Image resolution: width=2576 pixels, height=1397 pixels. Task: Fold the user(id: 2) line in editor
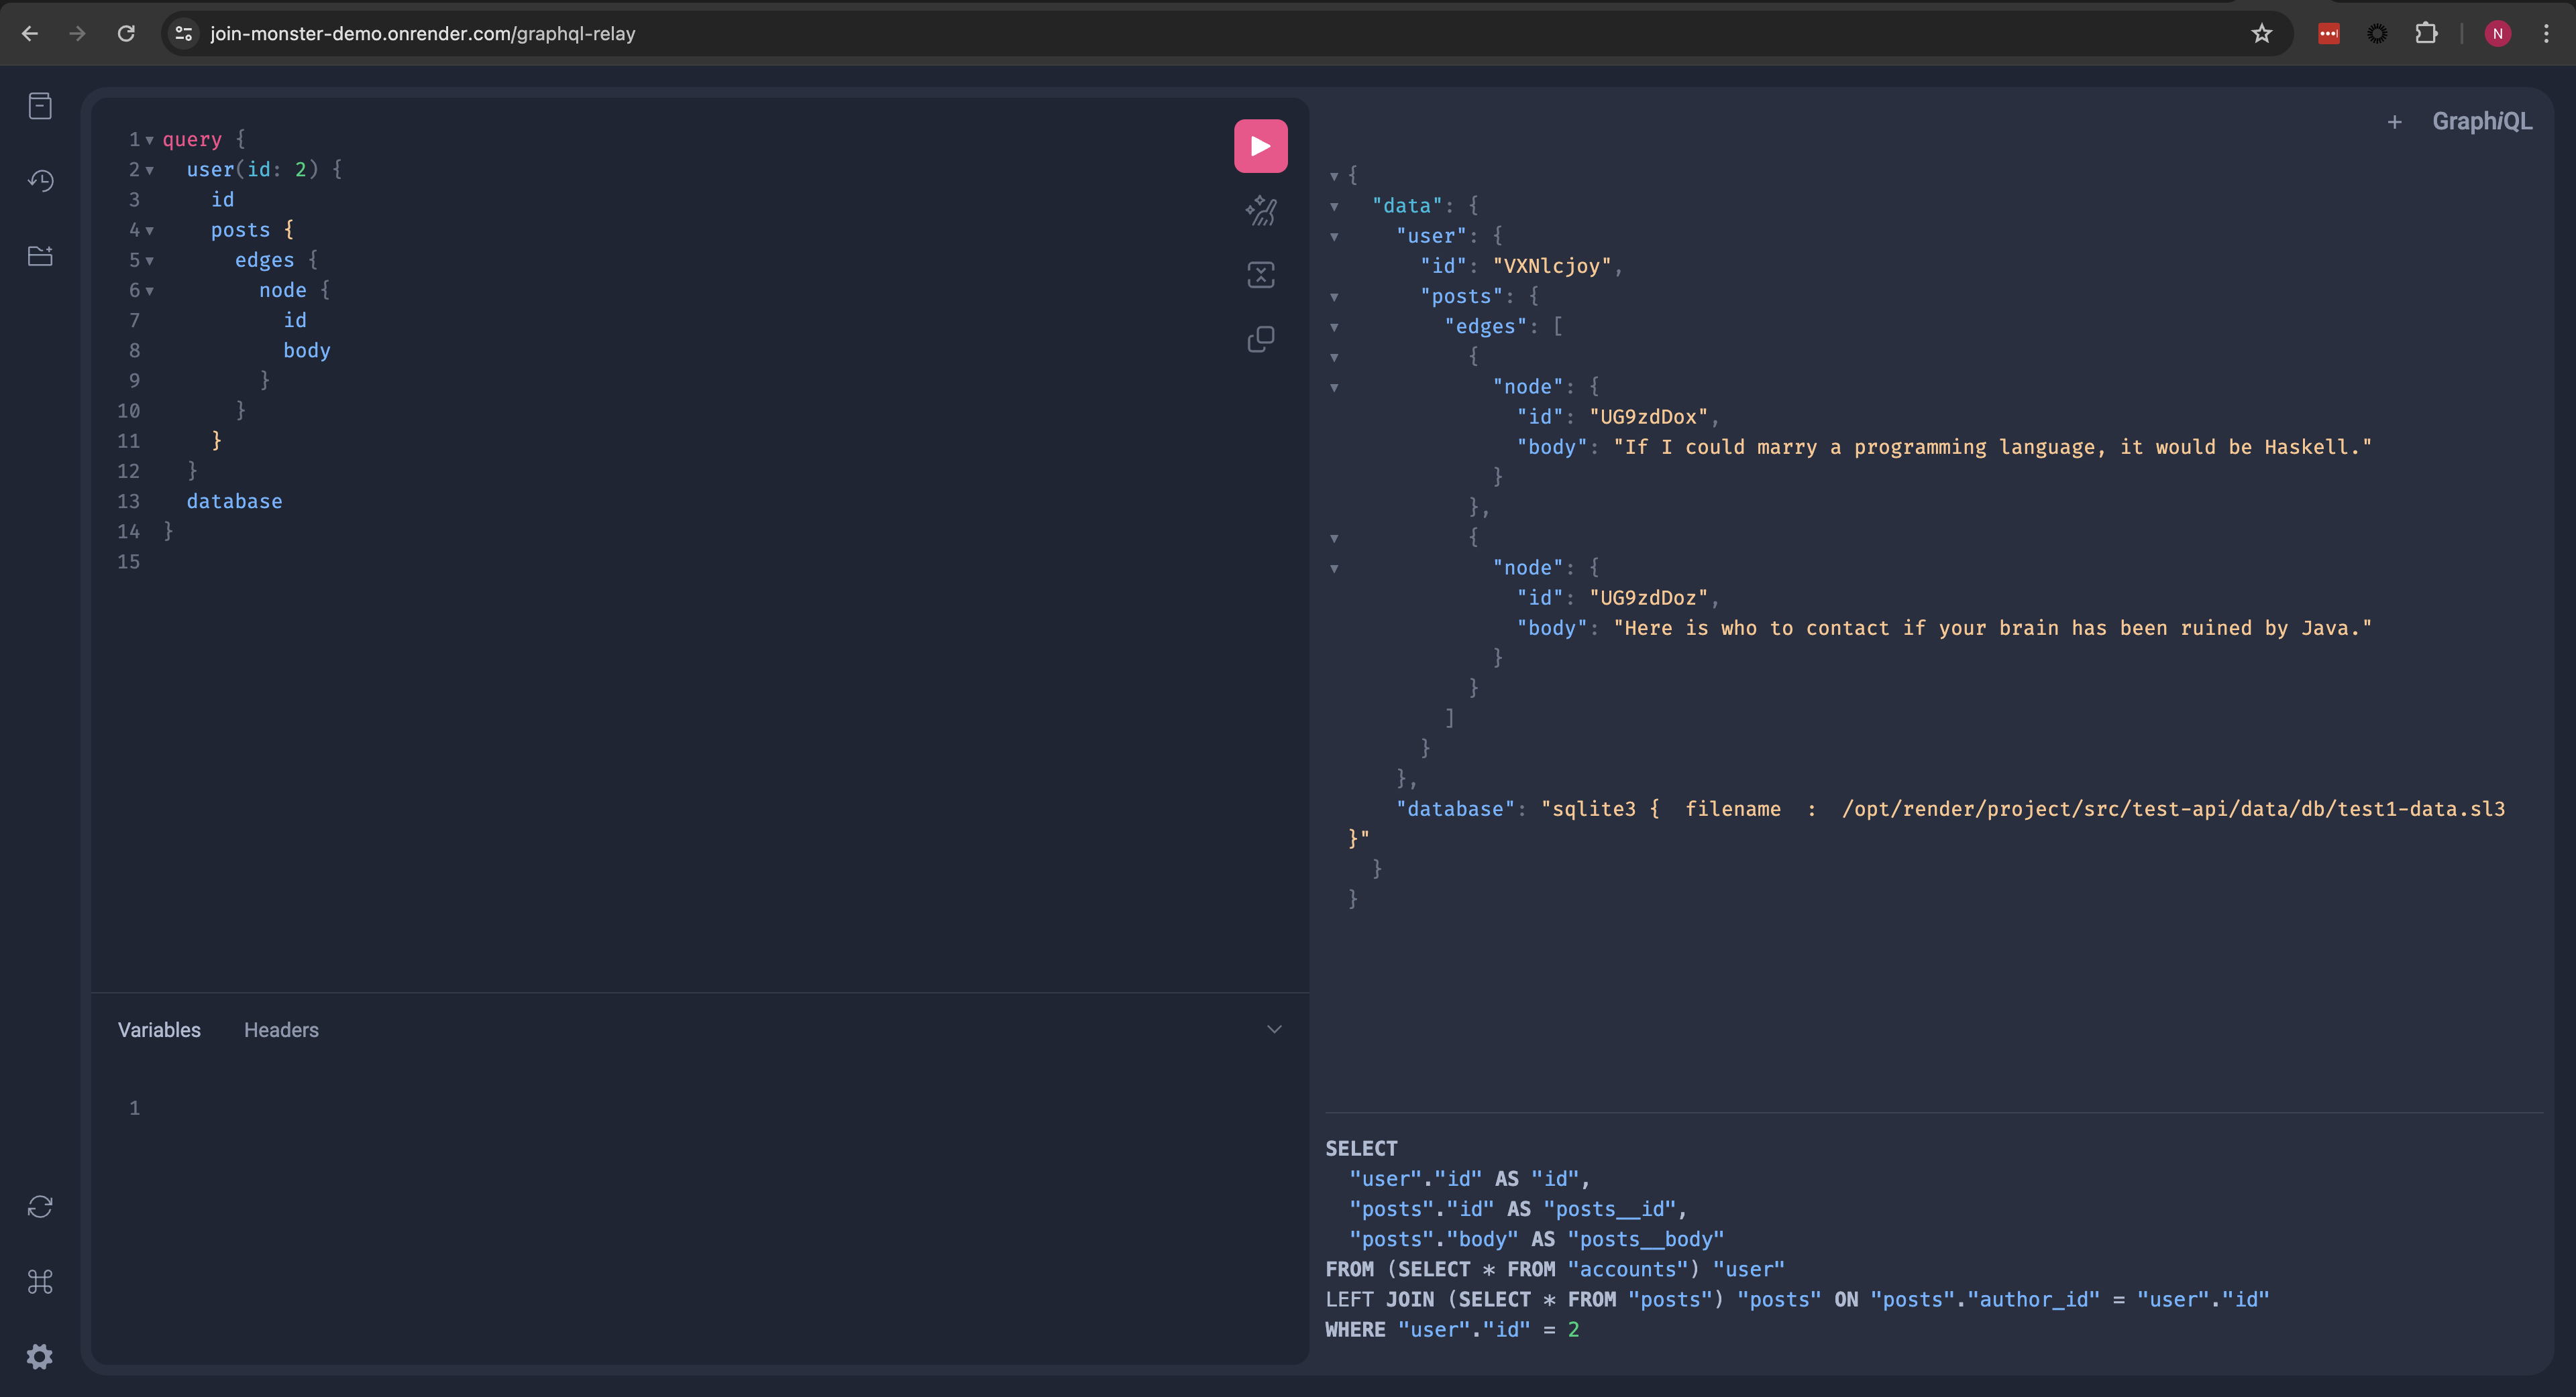tap(150, 171)
